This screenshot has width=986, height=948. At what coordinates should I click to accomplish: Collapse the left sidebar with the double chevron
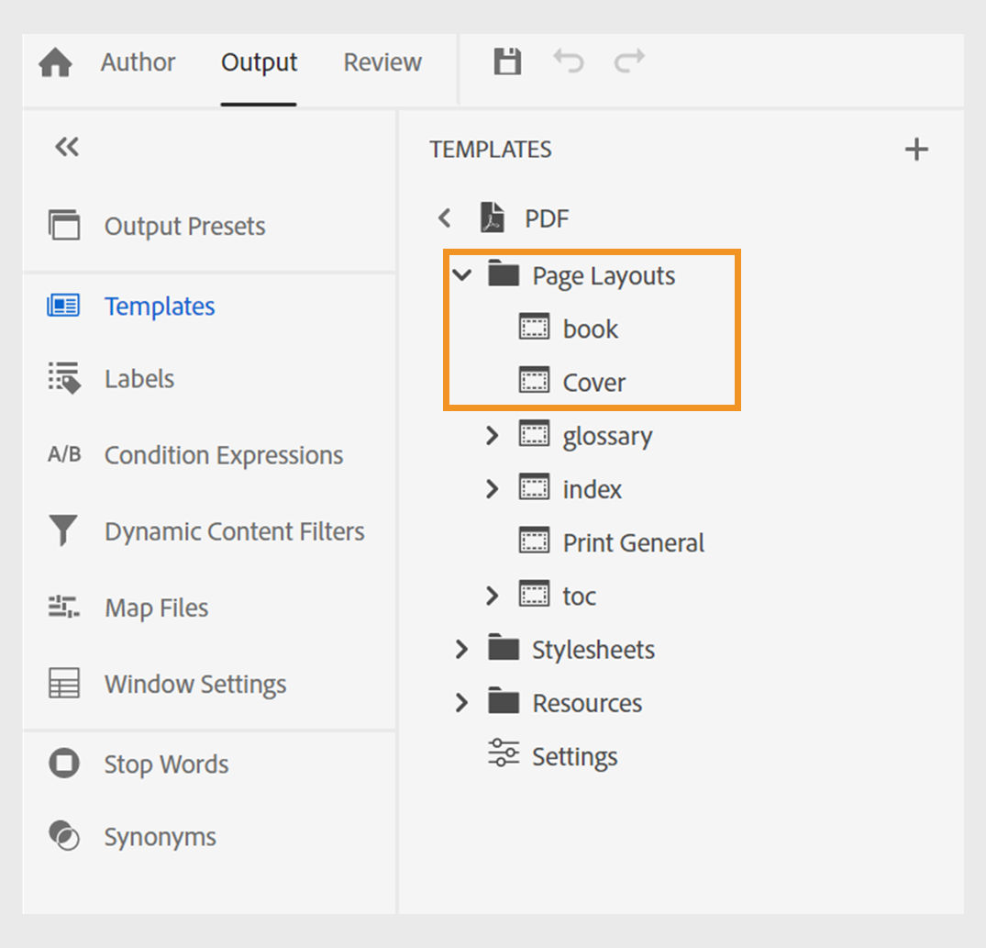pos(65,147)
